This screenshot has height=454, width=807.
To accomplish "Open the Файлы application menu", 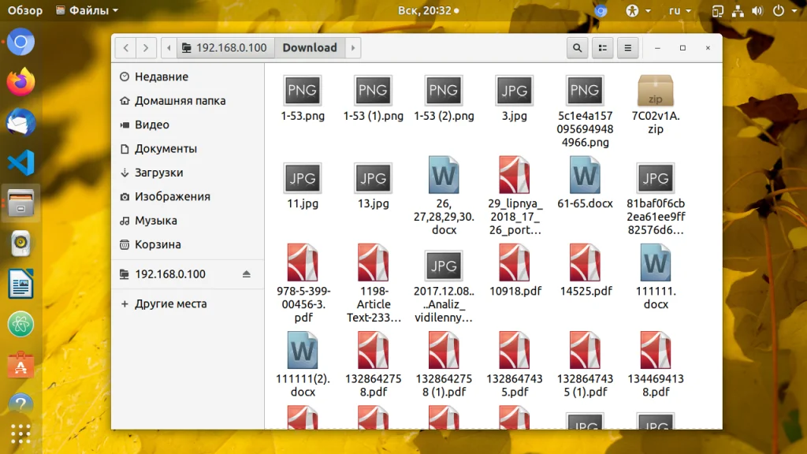I will (x=87, y=10).
